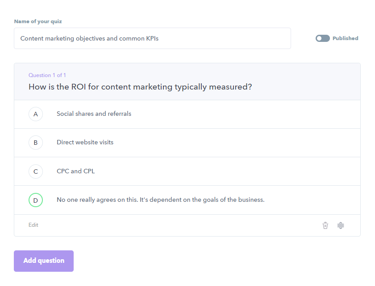Click the Published label text

(345, 38)
